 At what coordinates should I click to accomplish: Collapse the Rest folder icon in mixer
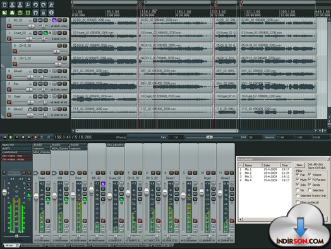[x=73, y=173]
